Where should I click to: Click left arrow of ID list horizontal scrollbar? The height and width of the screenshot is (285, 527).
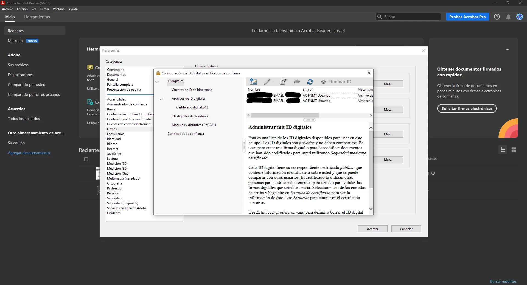pyautogui.click(x=249, y=116)
